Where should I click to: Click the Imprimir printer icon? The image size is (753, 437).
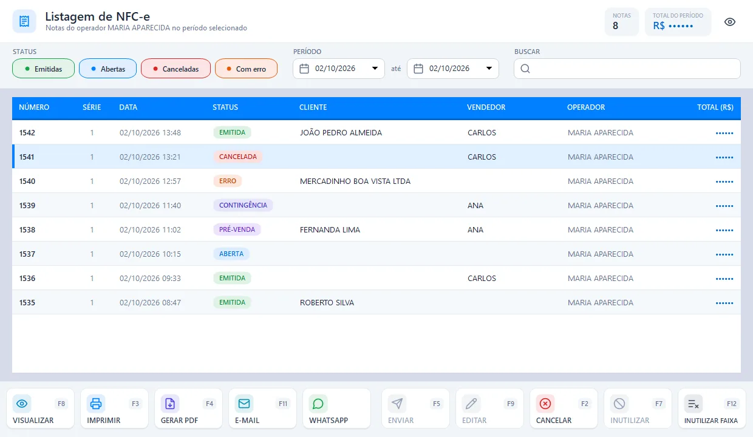[x=96, y=404]
